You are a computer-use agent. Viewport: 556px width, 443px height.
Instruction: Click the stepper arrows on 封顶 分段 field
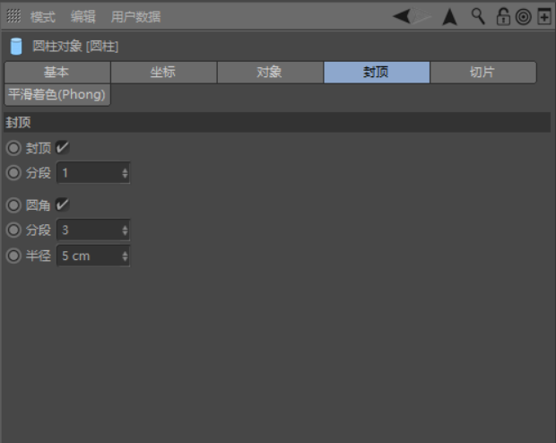tap(125, 172)
